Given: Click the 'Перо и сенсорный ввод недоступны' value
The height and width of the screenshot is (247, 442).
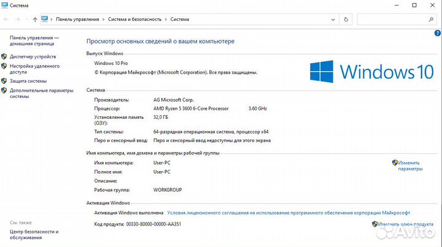Looking at the screenshot, I should pos(212,140).
